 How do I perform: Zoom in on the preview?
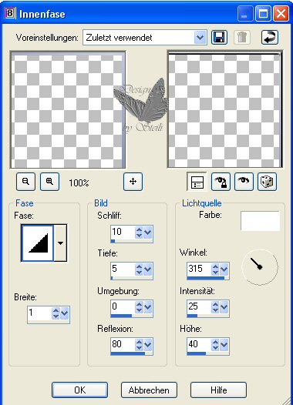tap(49, 182)
